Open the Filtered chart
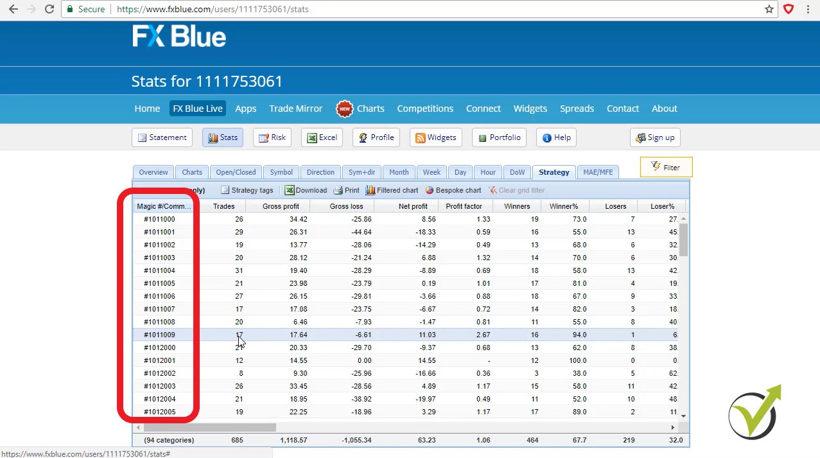The image size is (820, 458). [x=392, y=190]
